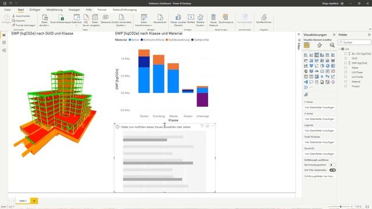The image size is (372, 209).
Task: Click Daten eingeben in the ribbon
Action: 95,20
